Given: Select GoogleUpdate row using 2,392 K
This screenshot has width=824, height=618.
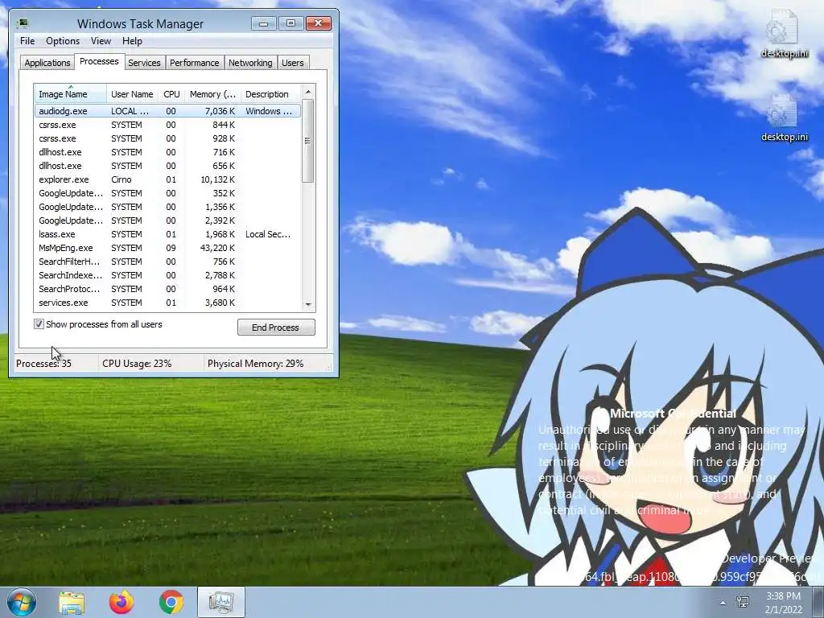Looking at the screenshot, I should (167, 220).
